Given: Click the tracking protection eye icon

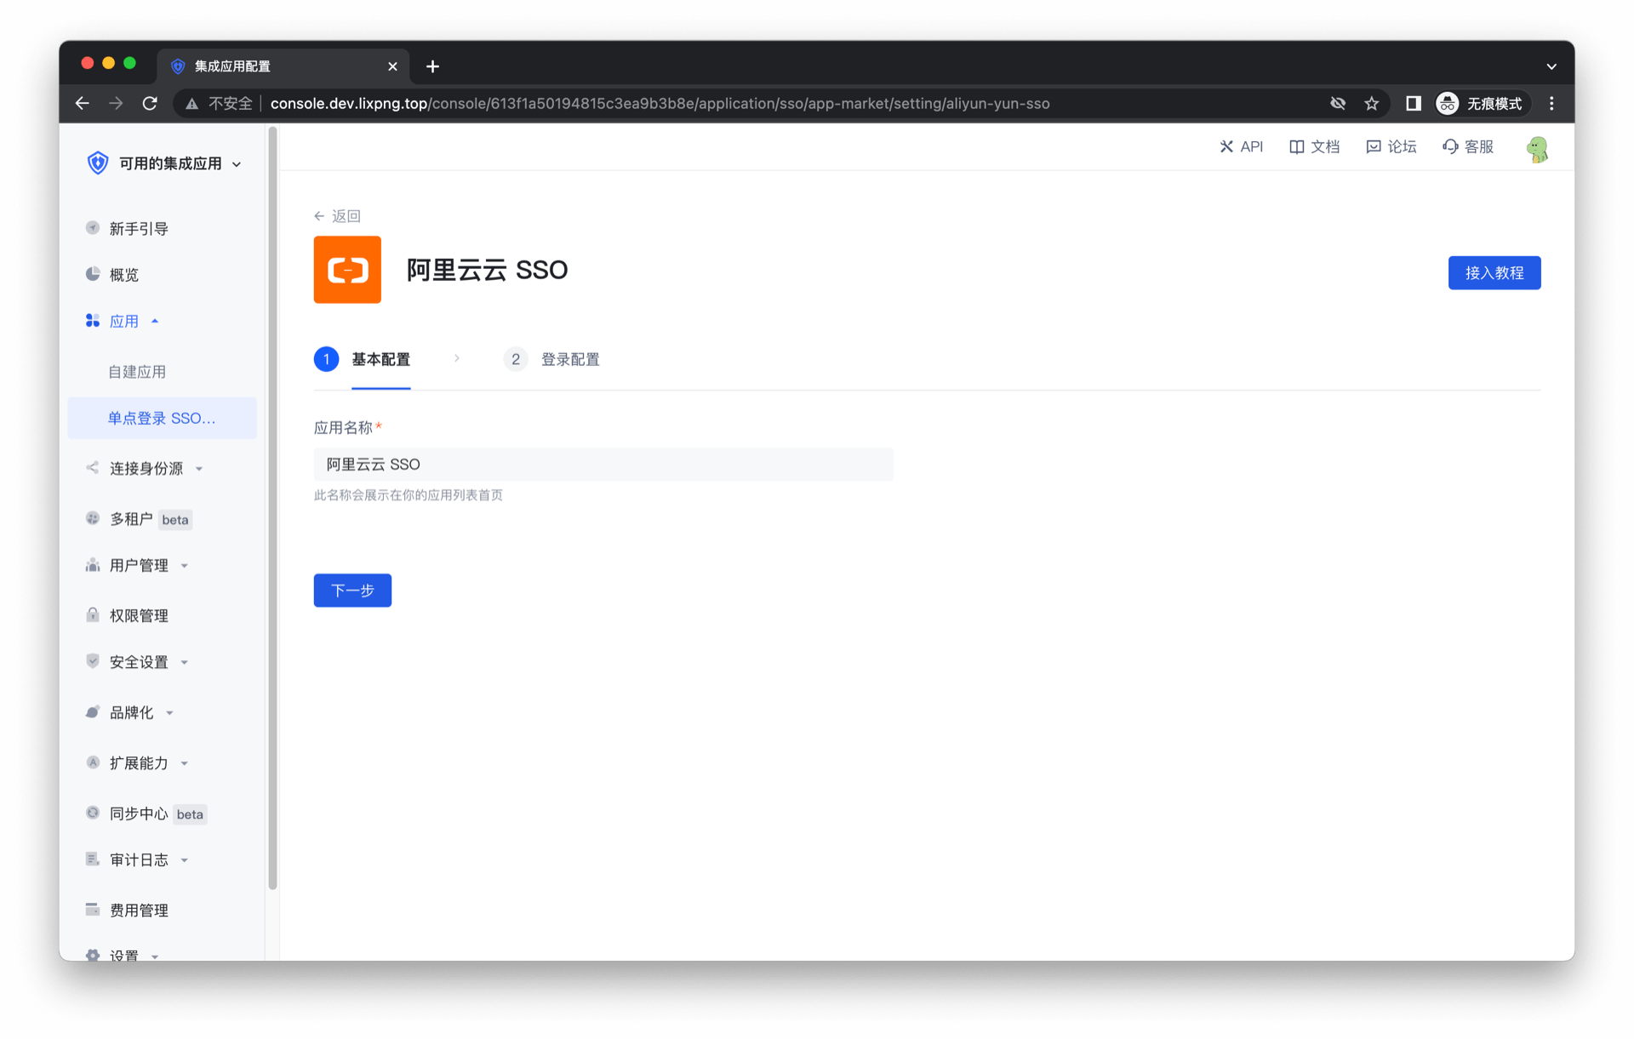Looking at the screenshot, I should coord(1338,103).
